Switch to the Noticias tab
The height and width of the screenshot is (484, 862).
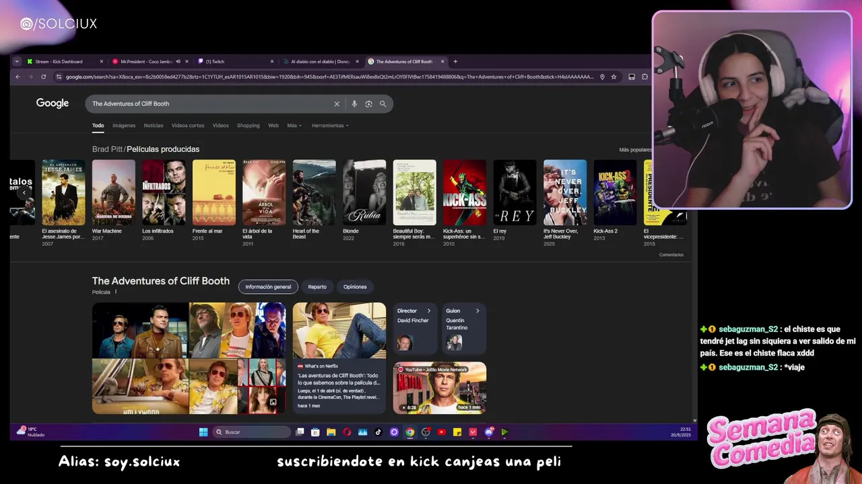coord(154,126)
